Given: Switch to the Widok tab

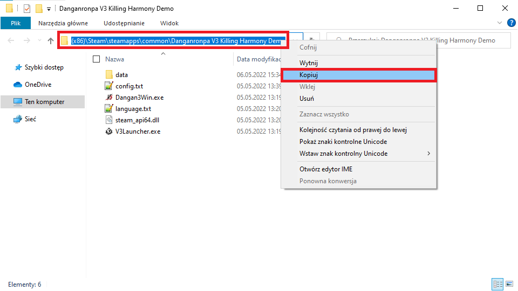Looking at the screenshot, I should [x=169, y=23].
